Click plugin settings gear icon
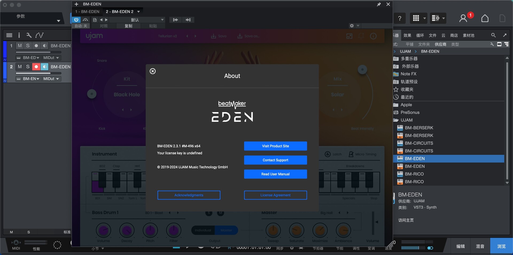 pos(352,26)
